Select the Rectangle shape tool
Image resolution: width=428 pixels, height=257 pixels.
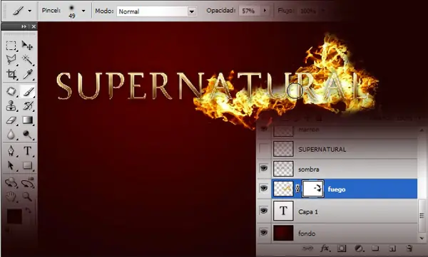[27, 165]
